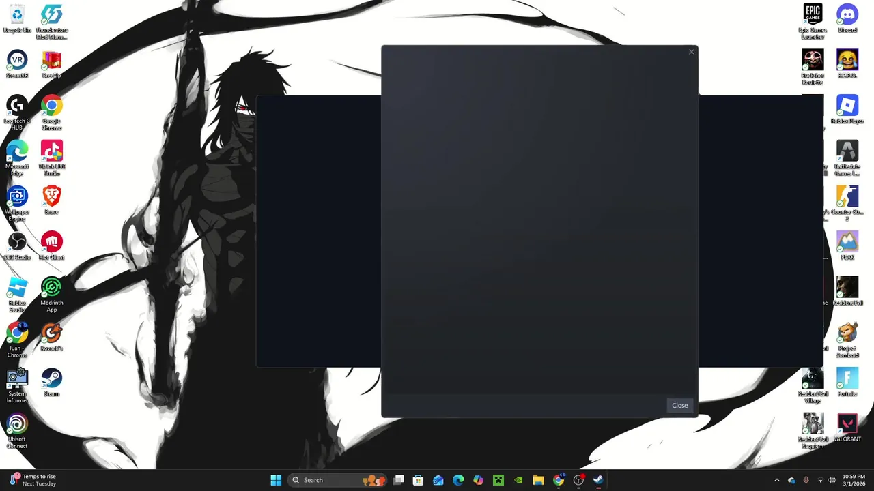874x491 pixels.
Task: Open Task View in the taskbar
Action: point(399,480)
